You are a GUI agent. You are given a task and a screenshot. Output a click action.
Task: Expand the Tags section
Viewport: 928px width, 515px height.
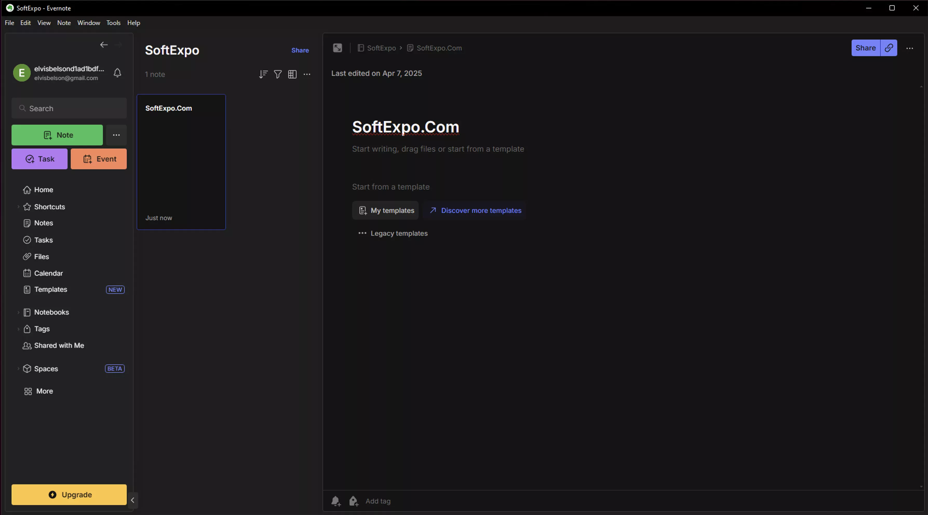18,329
